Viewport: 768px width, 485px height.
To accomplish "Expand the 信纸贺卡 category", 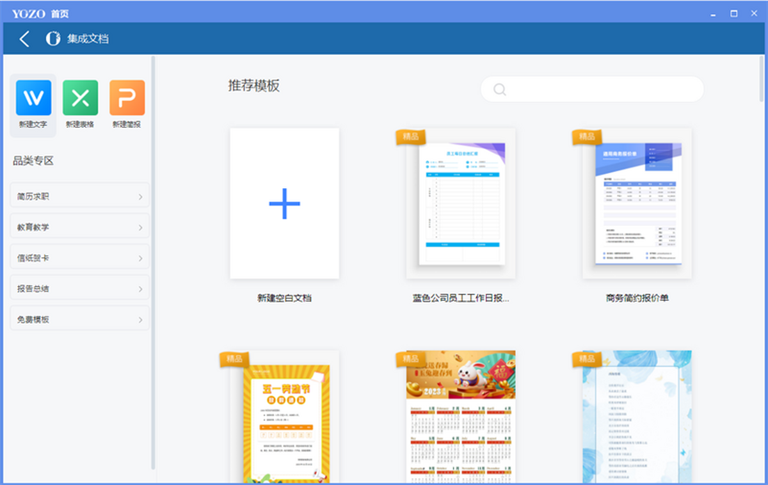I will [x=79, y=258].
